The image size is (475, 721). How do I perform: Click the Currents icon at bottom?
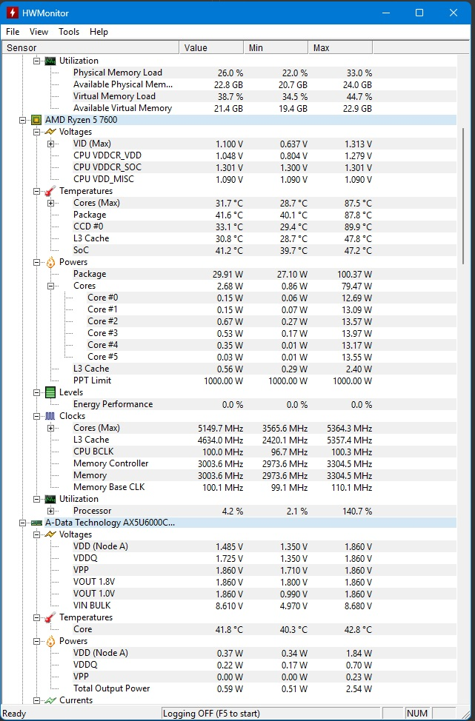[x=50, y=701]
